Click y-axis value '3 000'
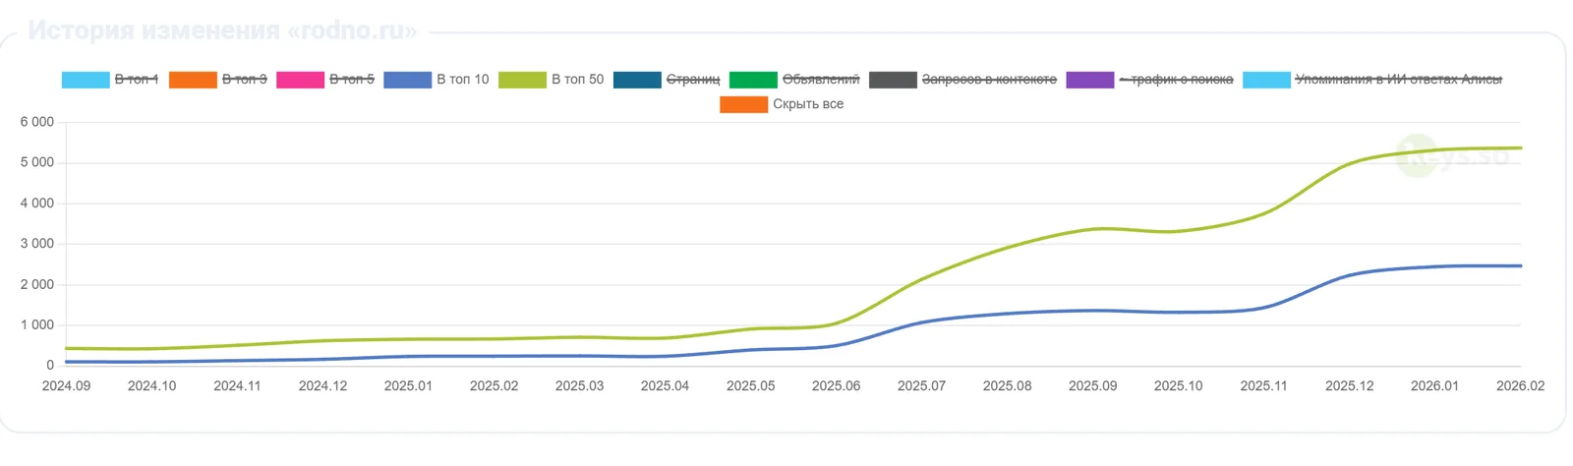 click(x=37, y=244)
